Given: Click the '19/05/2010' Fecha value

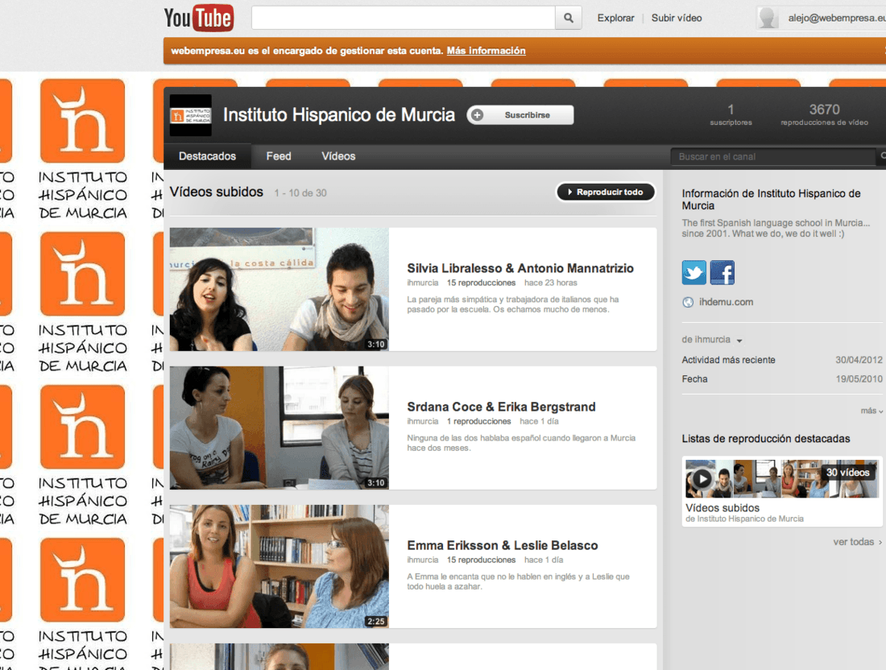Looking at the screenshot, I should [x=859, y=379].
